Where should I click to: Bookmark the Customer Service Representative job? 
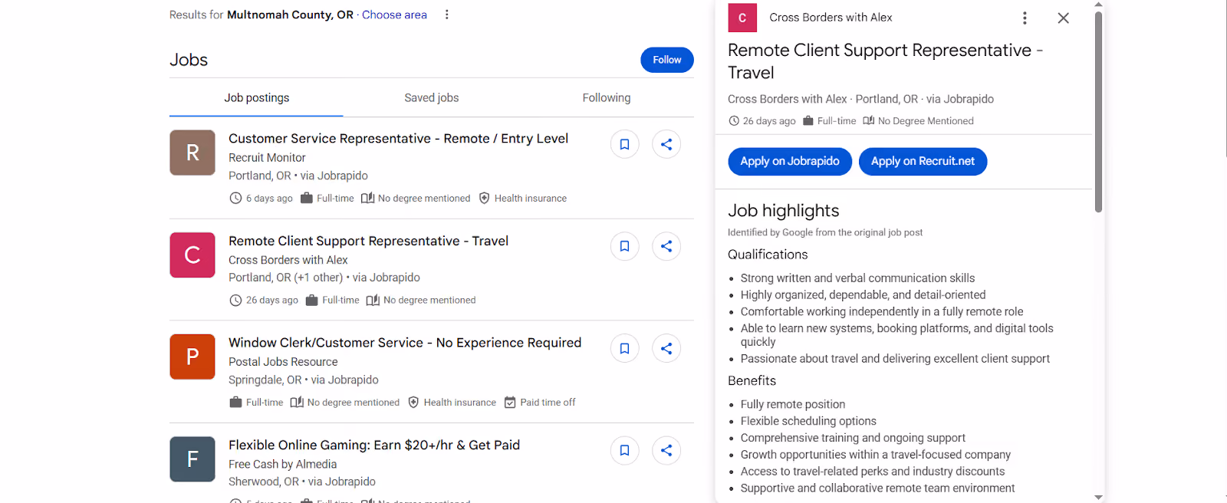click(x=624, y=144)
